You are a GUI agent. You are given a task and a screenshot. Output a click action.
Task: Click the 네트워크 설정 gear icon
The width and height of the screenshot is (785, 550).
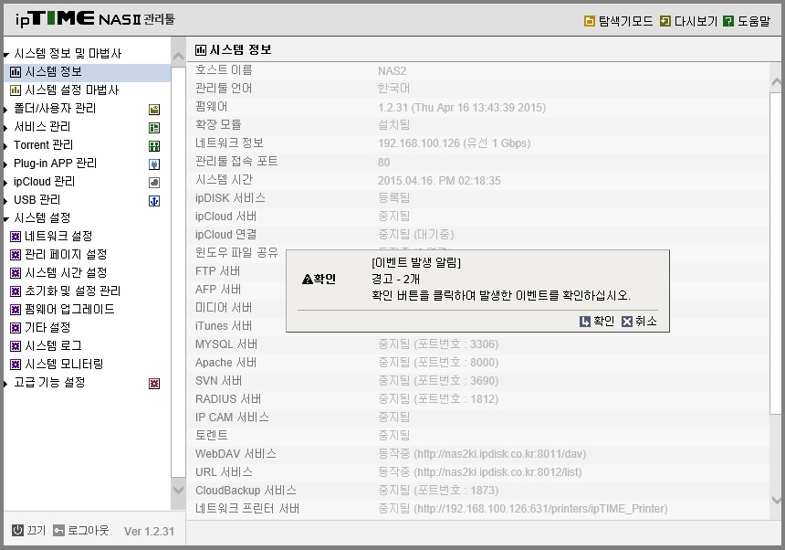(x=16, y=237)
